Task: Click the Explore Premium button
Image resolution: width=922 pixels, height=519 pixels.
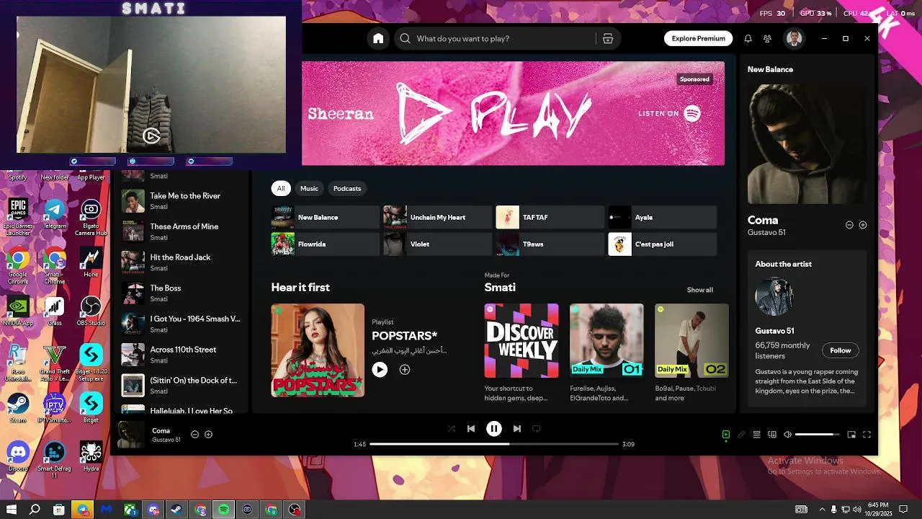Action: 698,39
